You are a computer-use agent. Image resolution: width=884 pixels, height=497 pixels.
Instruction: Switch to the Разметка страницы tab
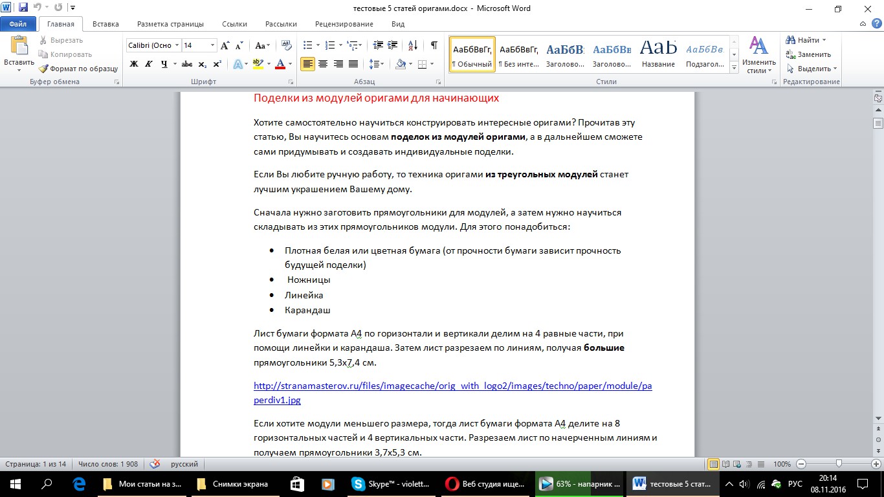click(x=170, y=24)
